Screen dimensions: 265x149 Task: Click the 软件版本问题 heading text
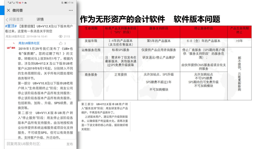pyautogui.click(x=197, y=19)
